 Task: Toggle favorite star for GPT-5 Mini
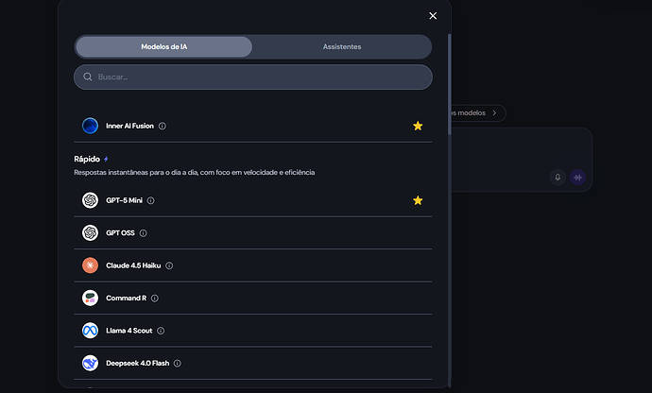point(418,200)
